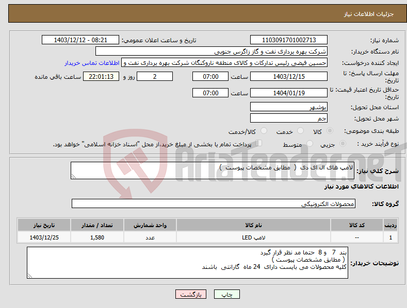Click the need number field 1103091701002713
This screenshot has height=308, width=407.
289,40
